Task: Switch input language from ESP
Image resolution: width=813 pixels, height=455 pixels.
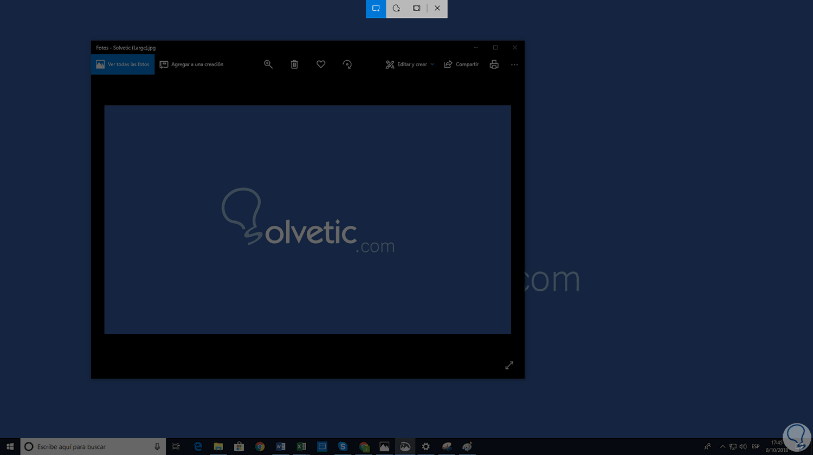Action: (x=756, y=447)
